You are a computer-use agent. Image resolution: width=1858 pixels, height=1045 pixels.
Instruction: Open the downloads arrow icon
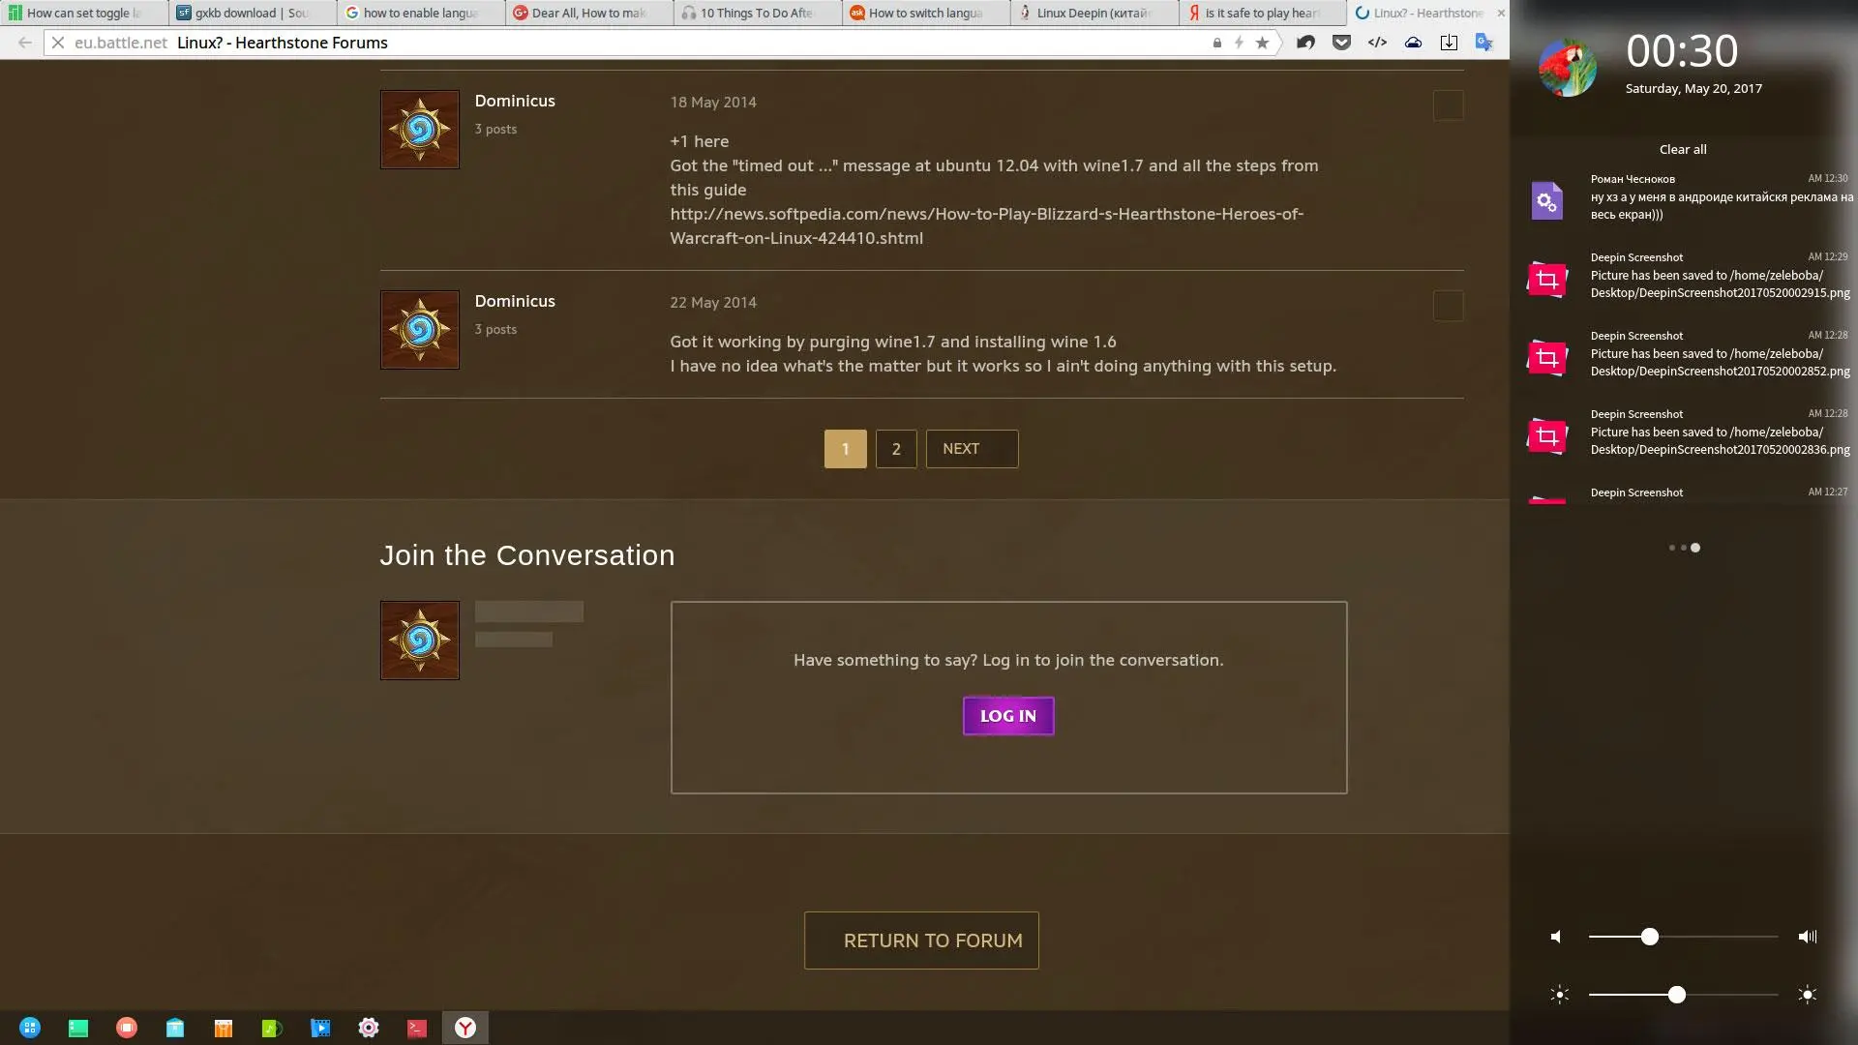1449,43
